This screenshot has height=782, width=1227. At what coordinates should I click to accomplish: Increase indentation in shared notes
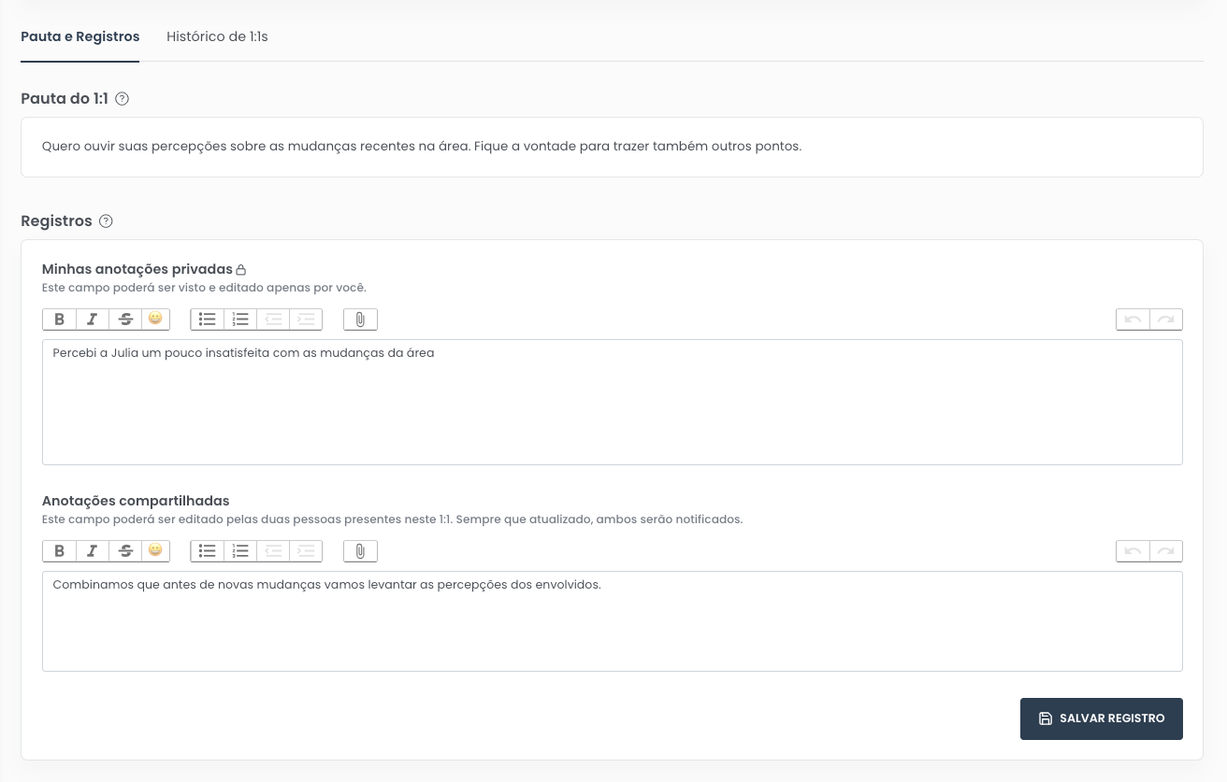point(306,550)
